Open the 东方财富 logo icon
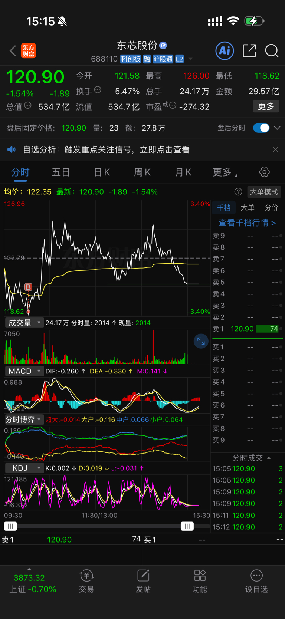285x619 pixels. [x=29, y=51]
